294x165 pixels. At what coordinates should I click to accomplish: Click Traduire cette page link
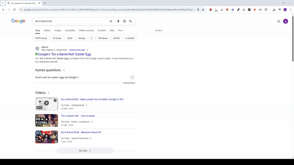coord(77,50)
